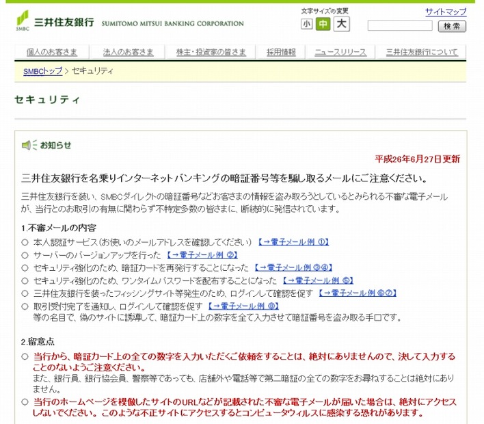Click heading 1.不審メールの内容
484x424 pixels.
[59, 228]
